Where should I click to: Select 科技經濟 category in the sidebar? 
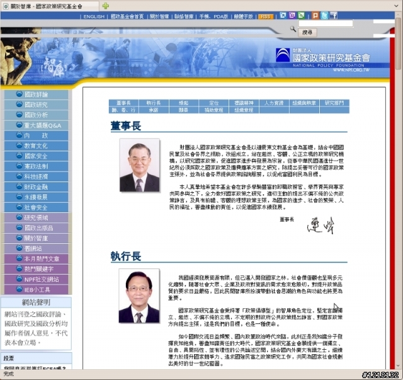click(x=36, y=176)
